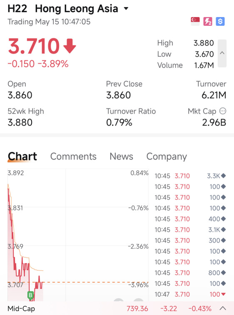Select the 10:45 trade with 3.1K volume
This screenshot has height=315, width=234.
click(x=190, y=230)
